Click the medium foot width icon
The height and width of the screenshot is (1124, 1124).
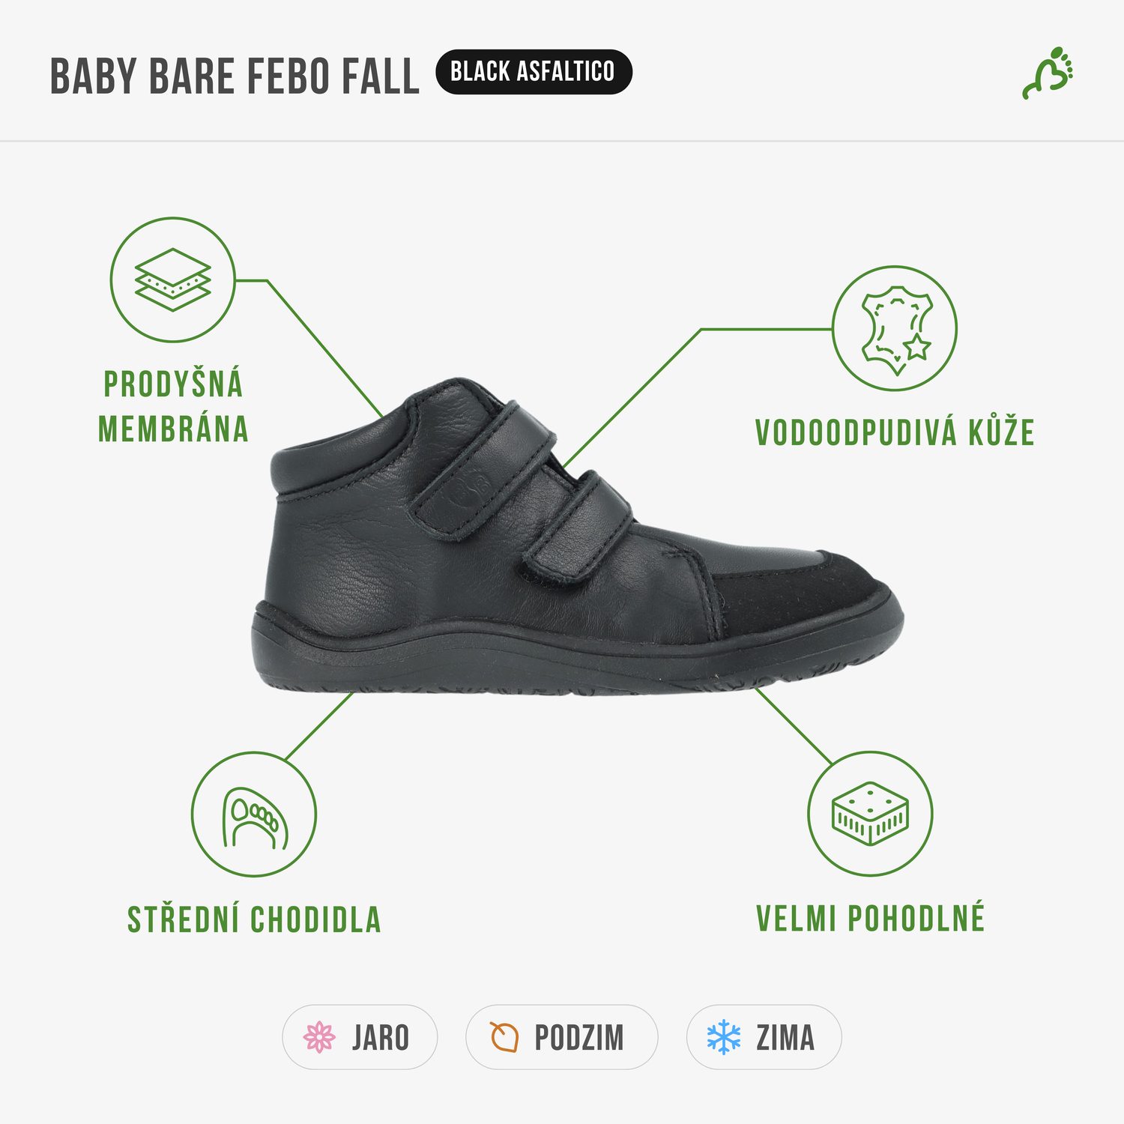point(254,815)
